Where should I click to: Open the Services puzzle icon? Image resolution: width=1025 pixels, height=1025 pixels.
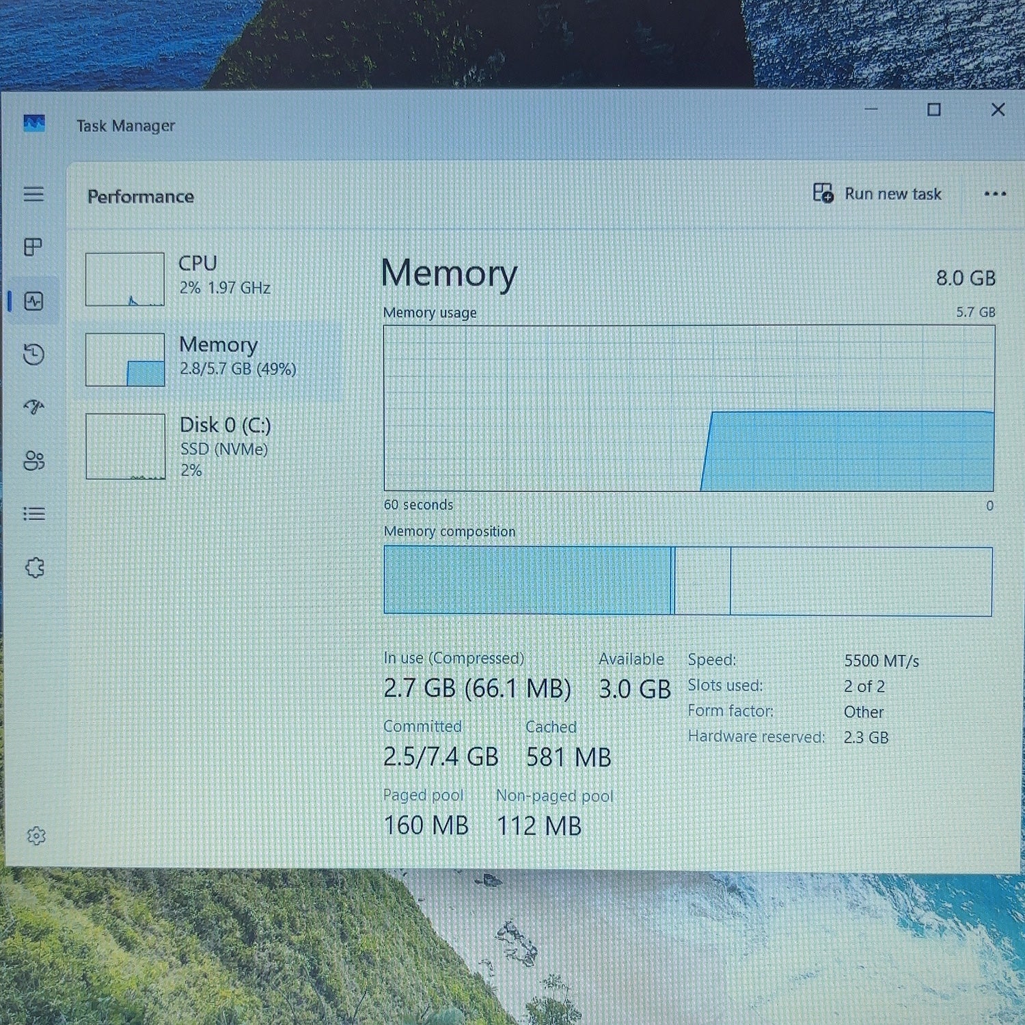pyautogui.click(x=34, y=567)
